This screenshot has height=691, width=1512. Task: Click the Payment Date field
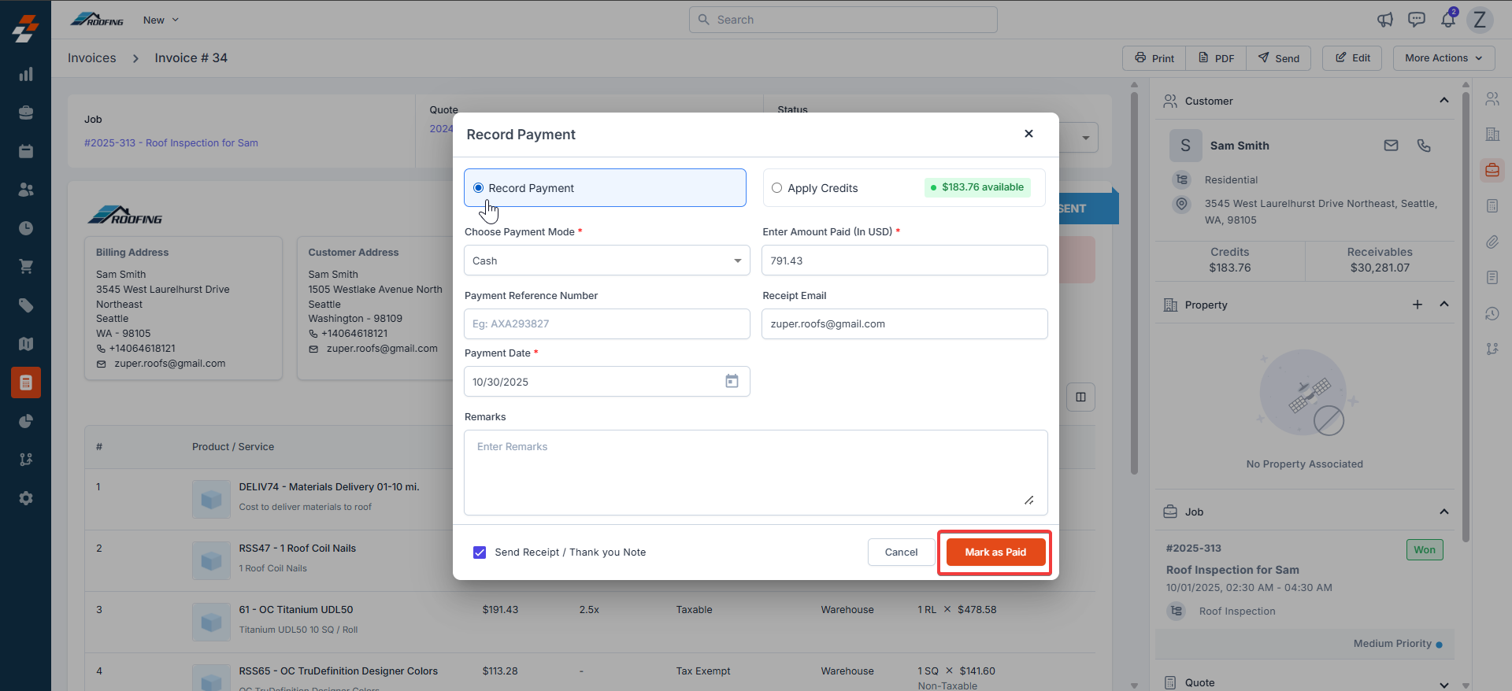pyautogui.click(x=606, y=381)
